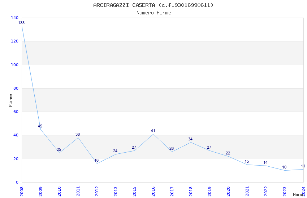The height and width of the screenshot is (198, 307).
Task: Select x-axis year label 2018
Action: click(191, 192)
